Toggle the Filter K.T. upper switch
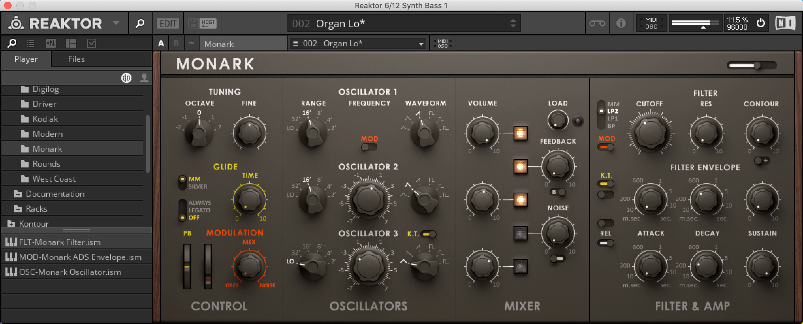803x324 pixels. coord(606,184)
